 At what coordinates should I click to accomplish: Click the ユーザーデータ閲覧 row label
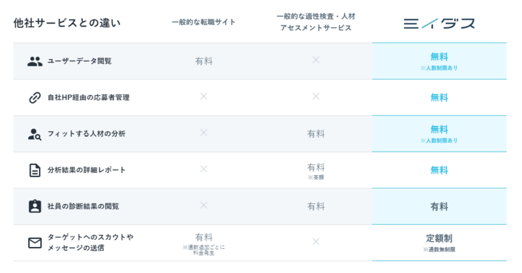pyautogui.click(x=80, y=61)
